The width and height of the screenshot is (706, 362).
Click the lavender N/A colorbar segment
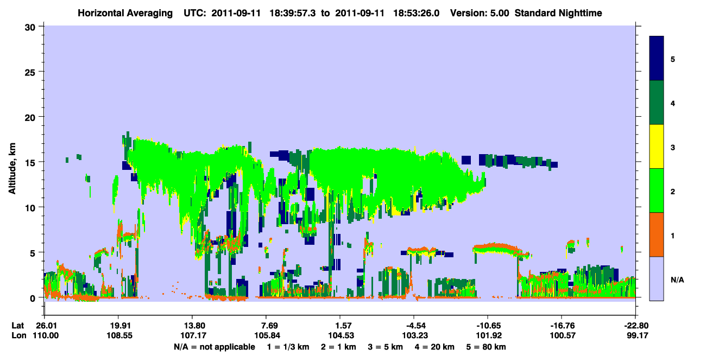pyautogui.click(x=657, y=278)
